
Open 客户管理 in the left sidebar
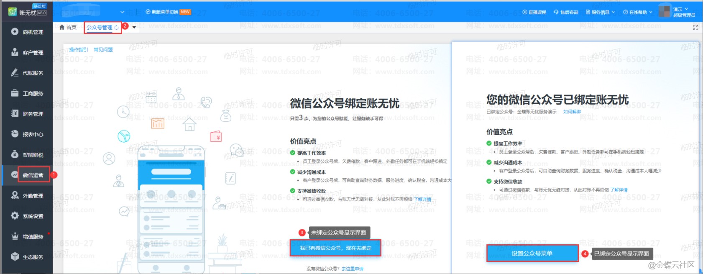click(x=28, y=53)
